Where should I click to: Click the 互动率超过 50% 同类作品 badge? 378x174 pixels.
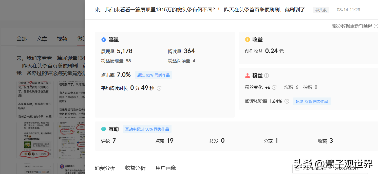click(147, 129)
